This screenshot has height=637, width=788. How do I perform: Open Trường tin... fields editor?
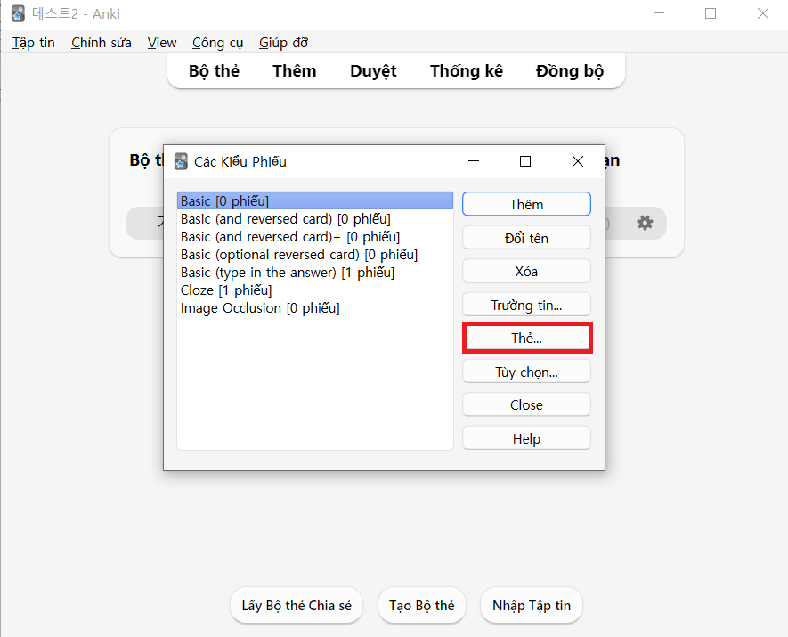526,305
